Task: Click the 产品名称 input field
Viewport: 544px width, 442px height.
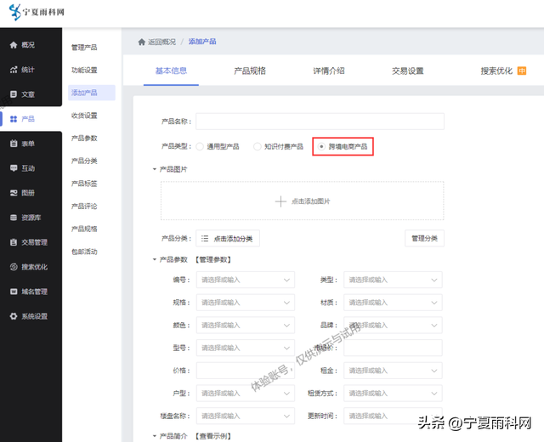Action: (320, 122)
